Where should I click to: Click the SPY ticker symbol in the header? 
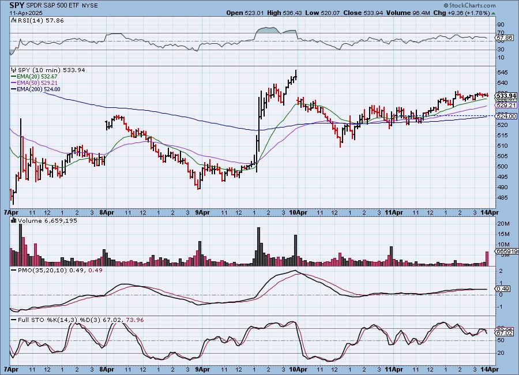click(x=17, y=5)
